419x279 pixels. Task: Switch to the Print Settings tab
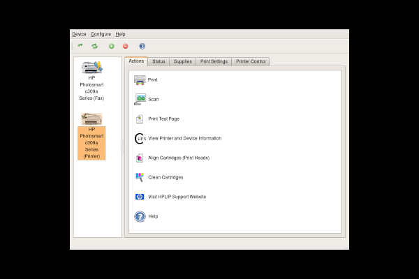coord(214,61)
